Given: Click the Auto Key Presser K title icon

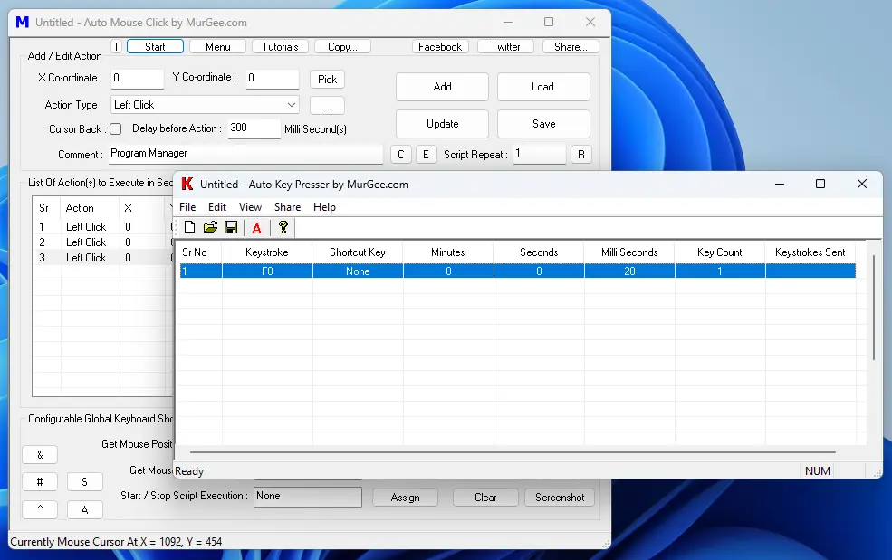Looking at the screenshot, I should point(187,184).
